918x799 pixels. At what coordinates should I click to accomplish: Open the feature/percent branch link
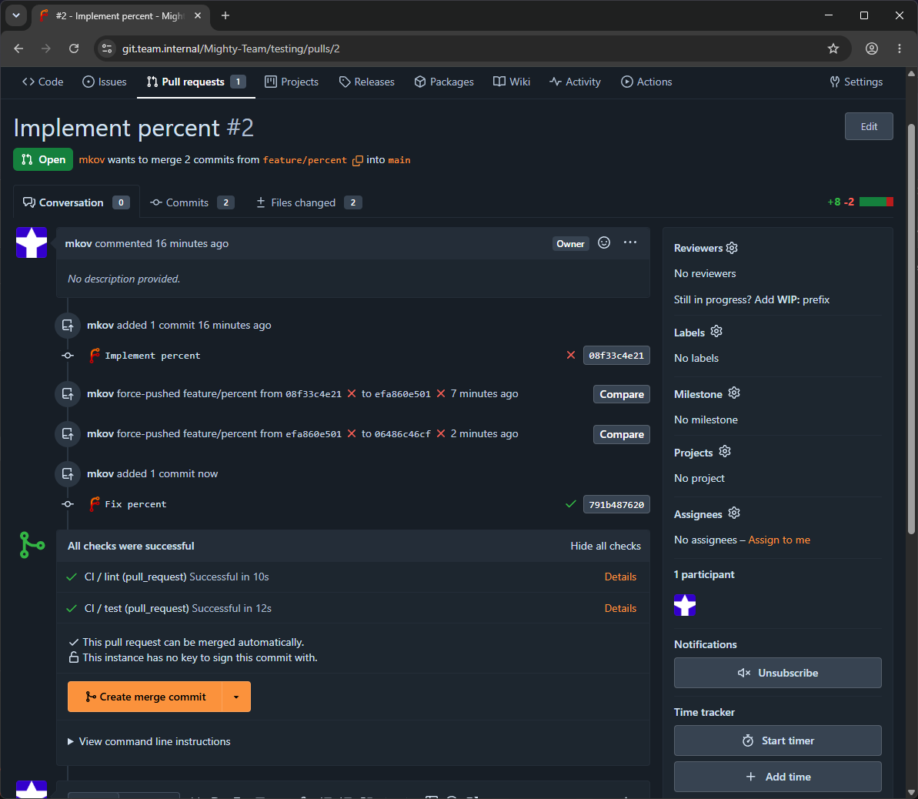(x=305, y=160)
